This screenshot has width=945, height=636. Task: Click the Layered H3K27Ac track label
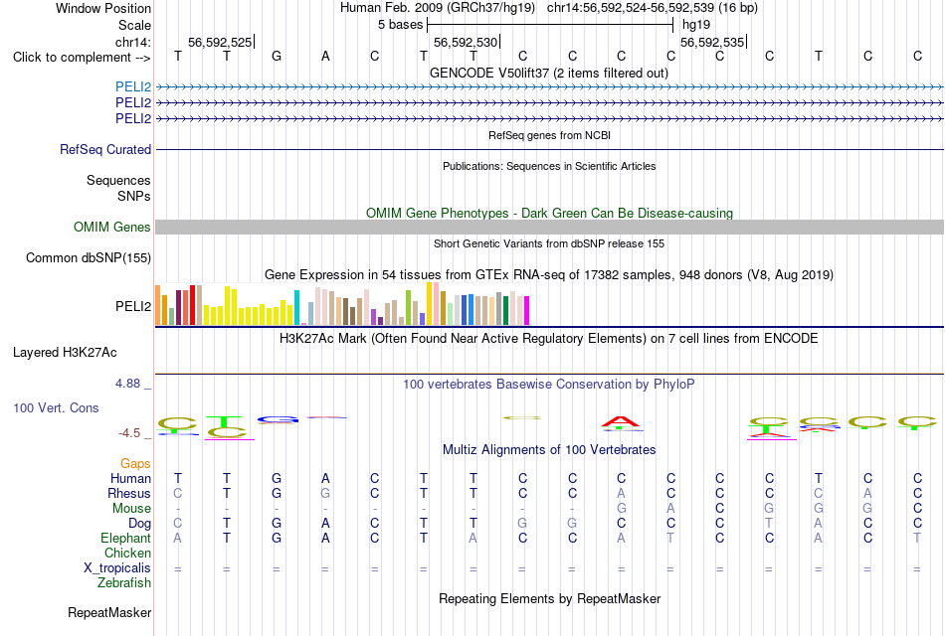65,353
